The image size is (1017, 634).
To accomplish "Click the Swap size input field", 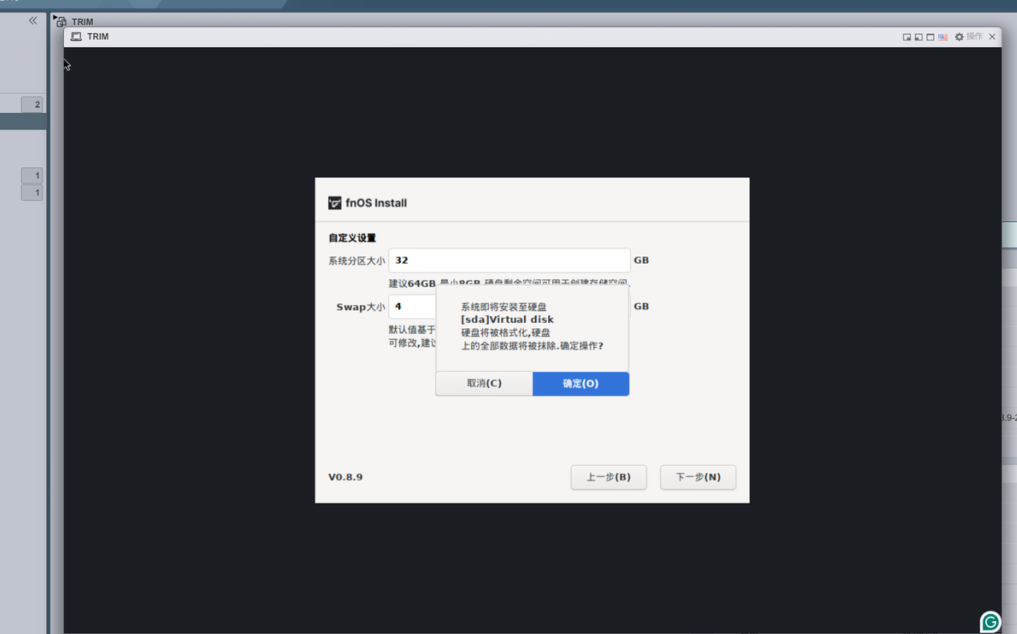I will click(413, 307).
